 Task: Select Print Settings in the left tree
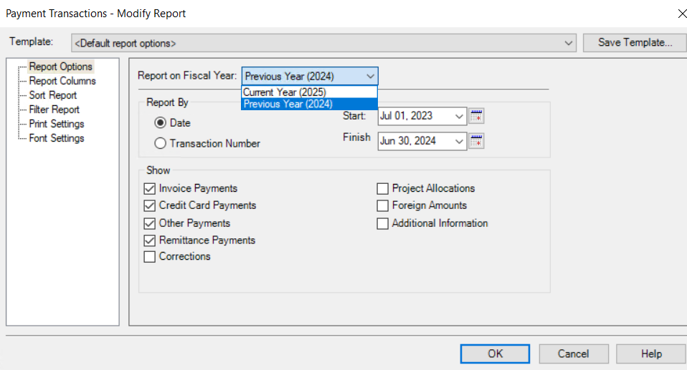tap(57, 124)
